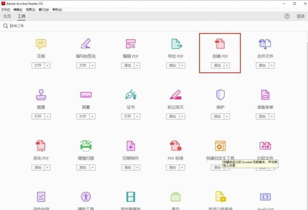
Task: Switch to the 主页 tab
Action: 7,16
